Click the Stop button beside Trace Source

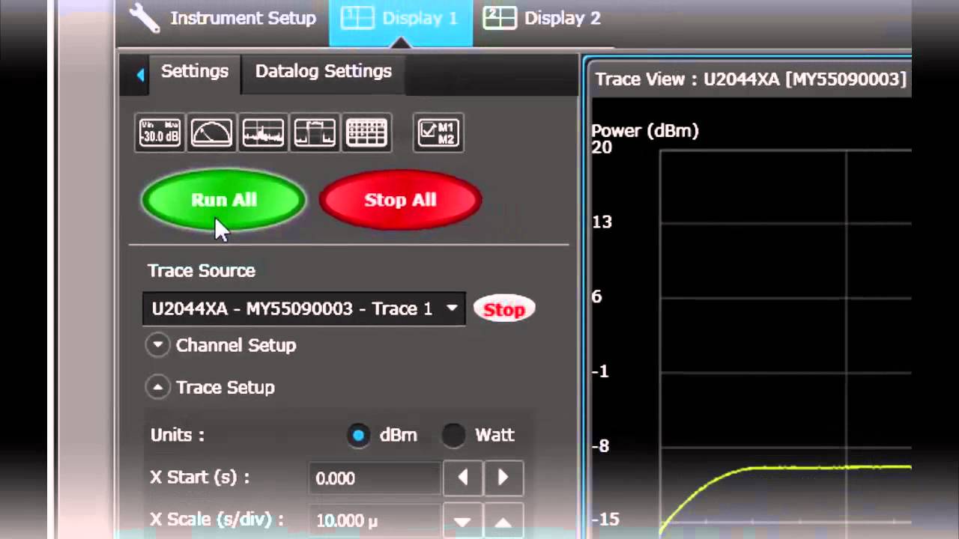point(504,309)
